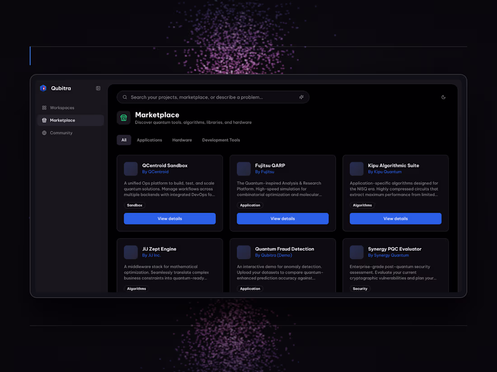Screen dimensions: 497x372
Task: Click the Sandbox tag on QCentroid card
Action: point(135,205)
